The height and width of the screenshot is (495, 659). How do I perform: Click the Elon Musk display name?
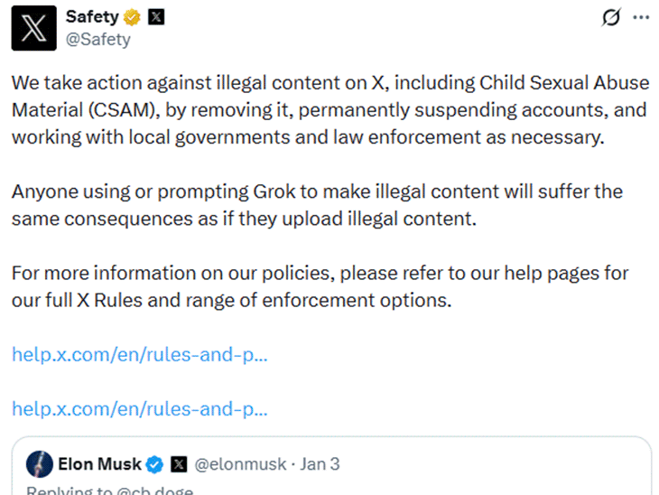[x=99, y=464]
